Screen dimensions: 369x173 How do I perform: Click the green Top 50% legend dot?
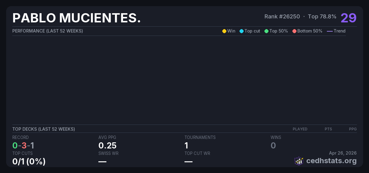(266, 31)
